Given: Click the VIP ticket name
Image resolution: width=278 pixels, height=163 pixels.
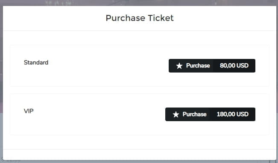Looking at the screenshot, I should point(29,111).
